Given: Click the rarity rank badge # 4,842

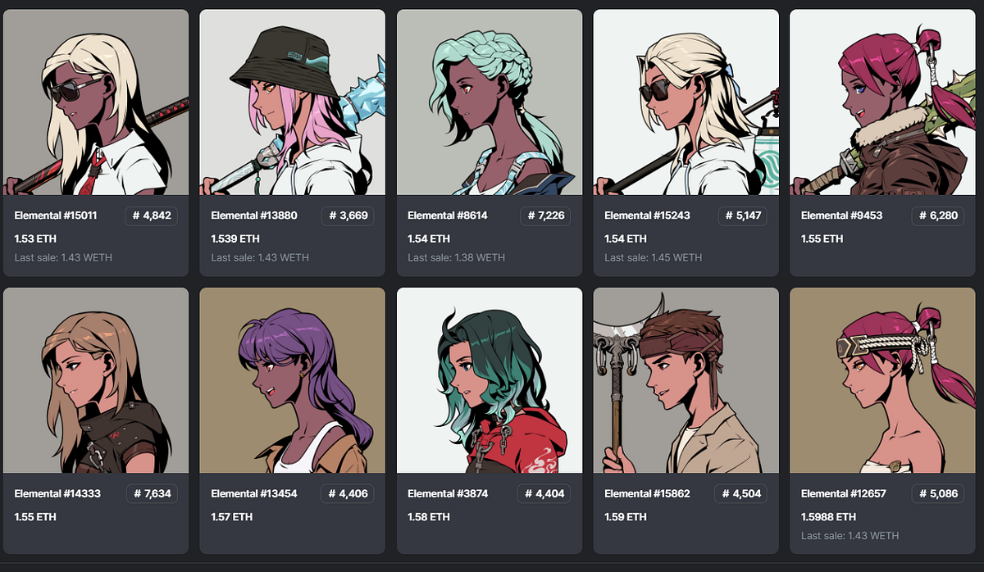Looking at the screenshot, I should 151,216.
